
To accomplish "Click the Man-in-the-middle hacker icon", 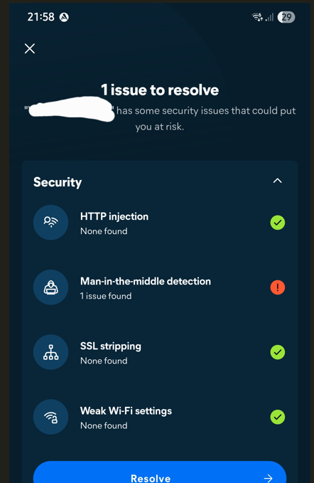I will pyautogui.click(x=50, y=287).
